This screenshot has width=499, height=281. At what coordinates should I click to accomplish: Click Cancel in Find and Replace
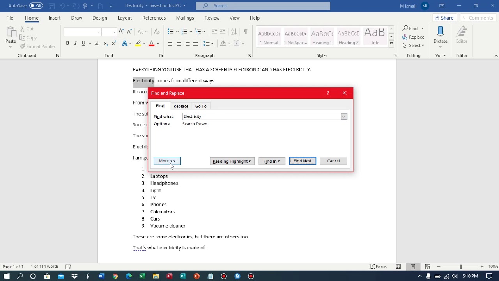[333, 161]
